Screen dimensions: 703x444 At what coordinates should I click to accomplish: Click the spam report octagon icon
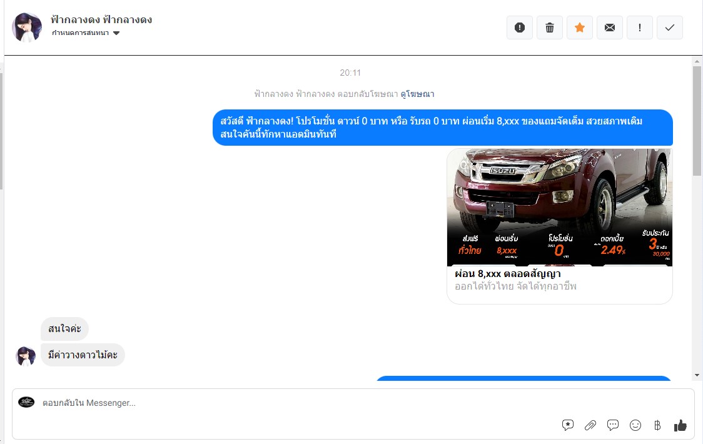pyautogui.click(x=519, y=28)
